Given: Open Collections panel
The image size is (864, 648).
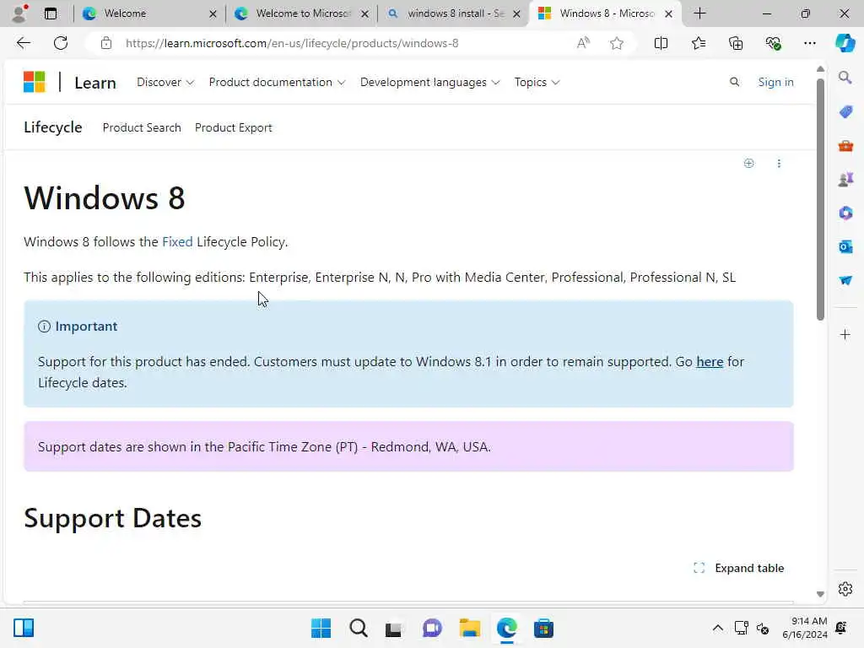Looking at the screenshot, I should [736, 43].
